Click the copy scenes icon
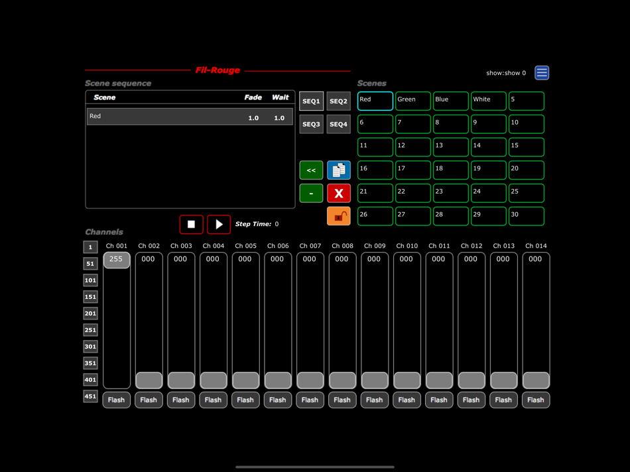The image size is (630, 472). [339, 170]
